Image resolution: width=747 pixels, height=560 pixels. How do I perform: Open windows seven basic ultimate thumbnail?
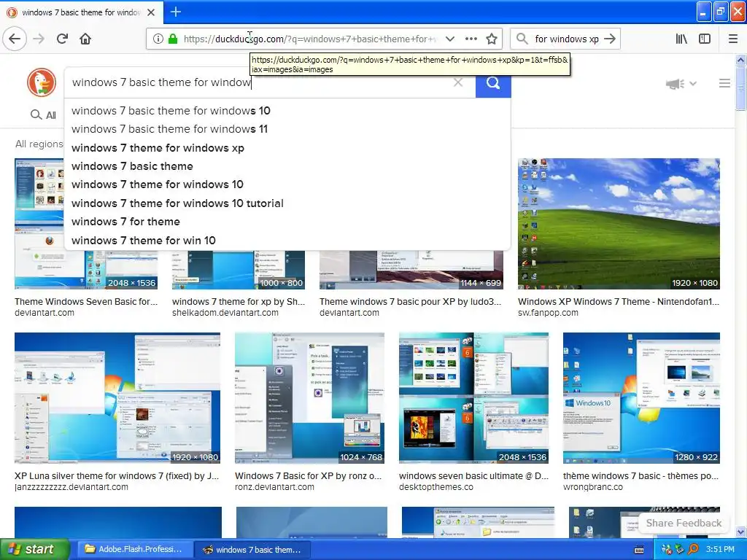click(x=473, y=398)
